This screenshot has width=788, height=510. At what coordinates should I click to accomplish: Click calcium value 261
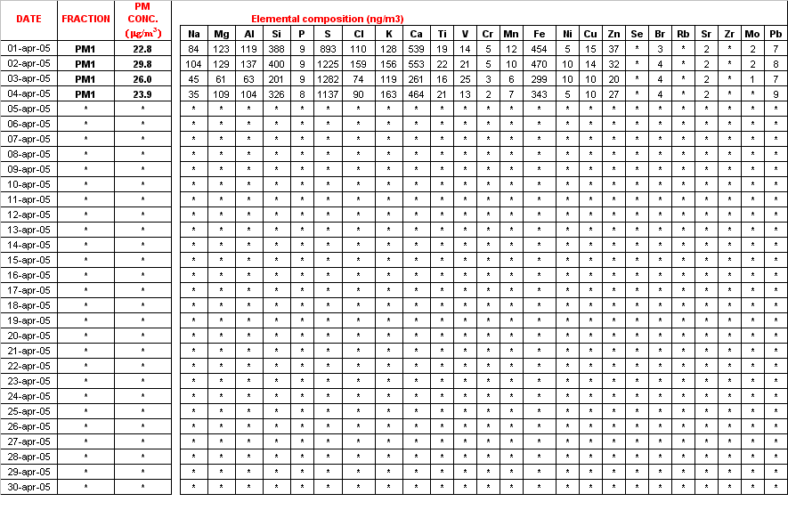(416, 79)
